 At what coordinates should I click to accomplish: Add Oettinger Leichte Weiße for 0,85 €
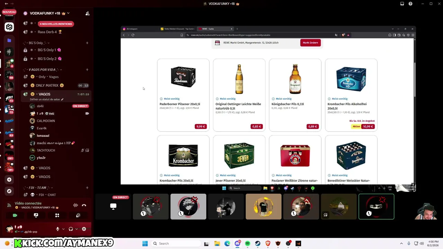pos(257,127)
